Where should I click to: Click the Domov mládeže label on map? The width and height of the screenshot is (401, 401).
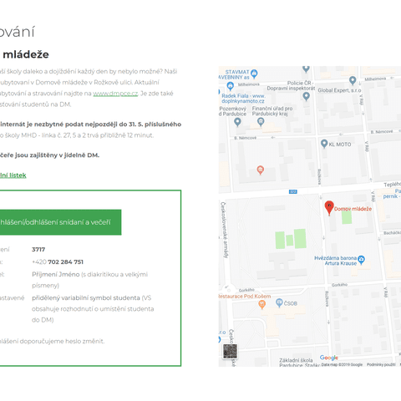353,209
